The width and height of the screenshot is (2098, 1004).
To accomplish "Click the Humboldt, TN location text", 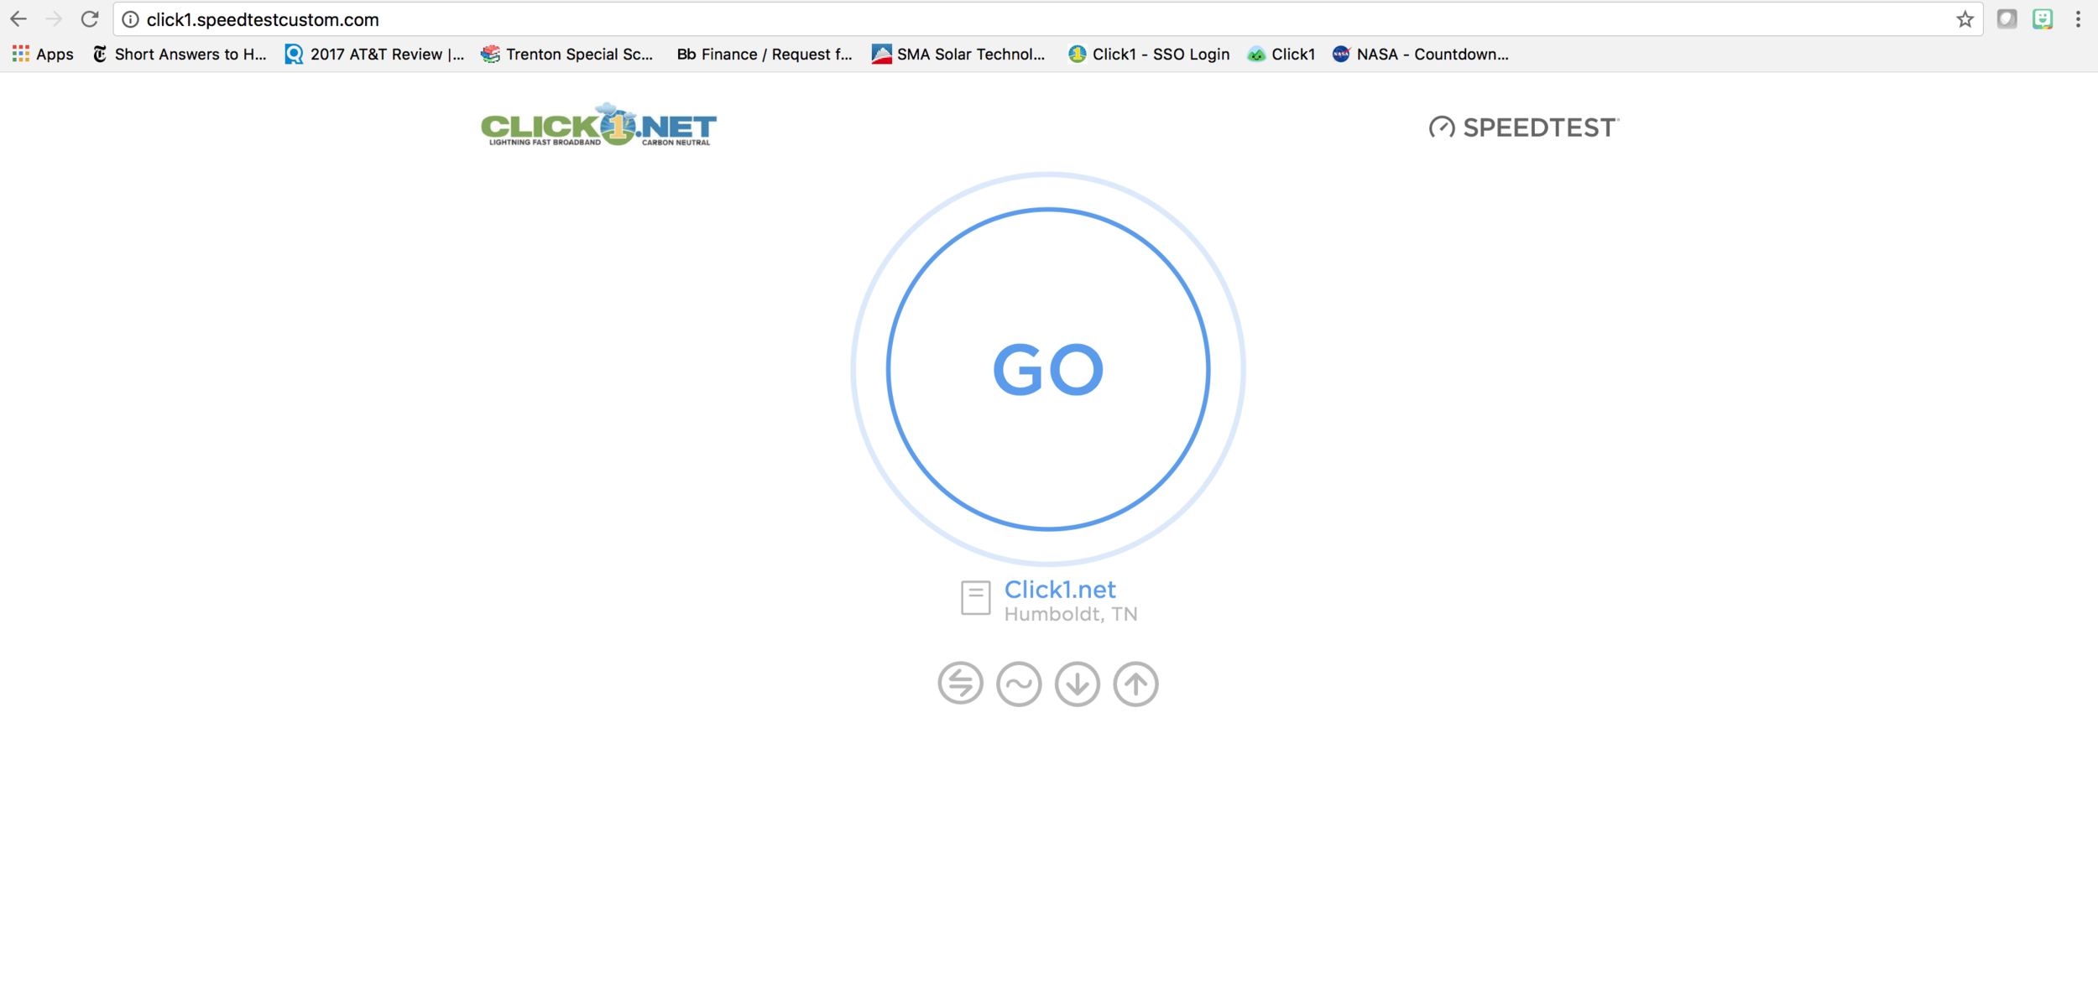I will point(1071,615).
